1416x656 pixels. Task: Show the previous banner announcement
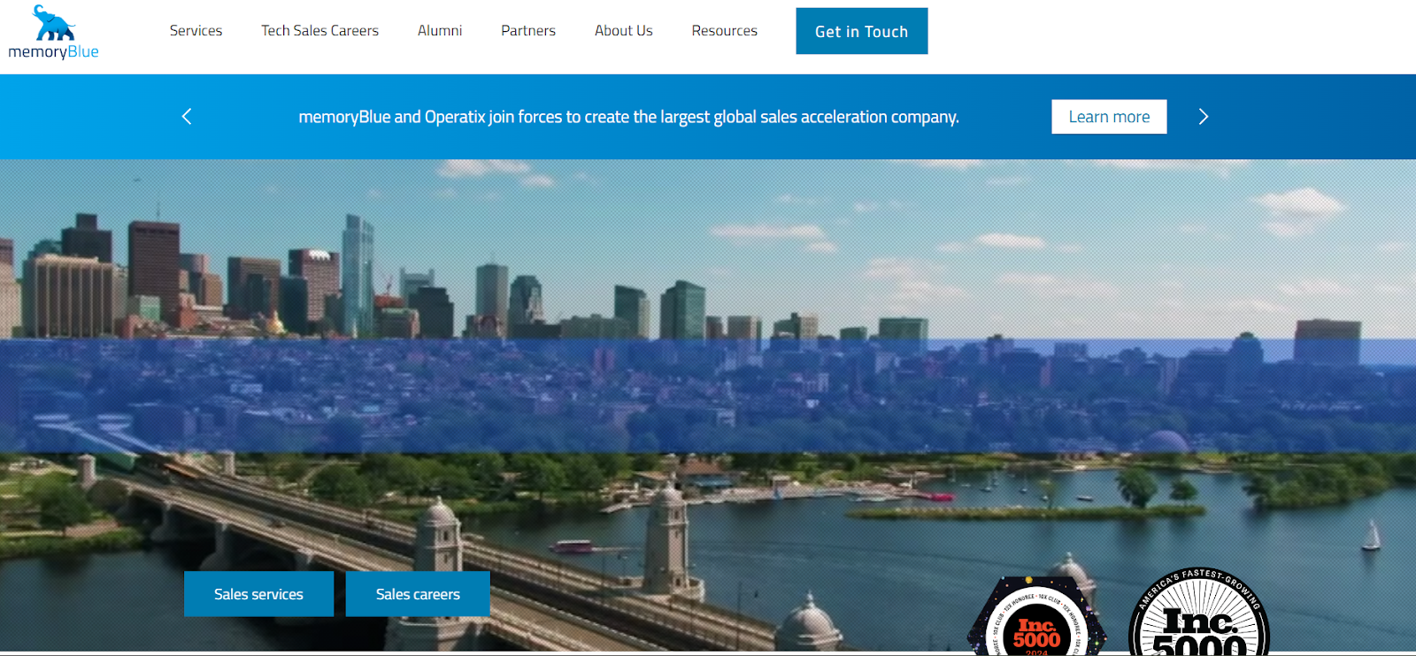tap(187, 117)
